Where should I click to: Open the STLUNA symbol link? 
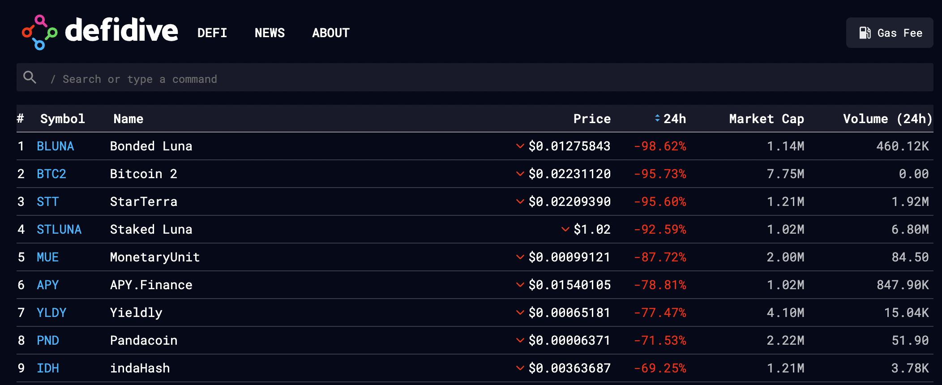[x=59, y=229]
